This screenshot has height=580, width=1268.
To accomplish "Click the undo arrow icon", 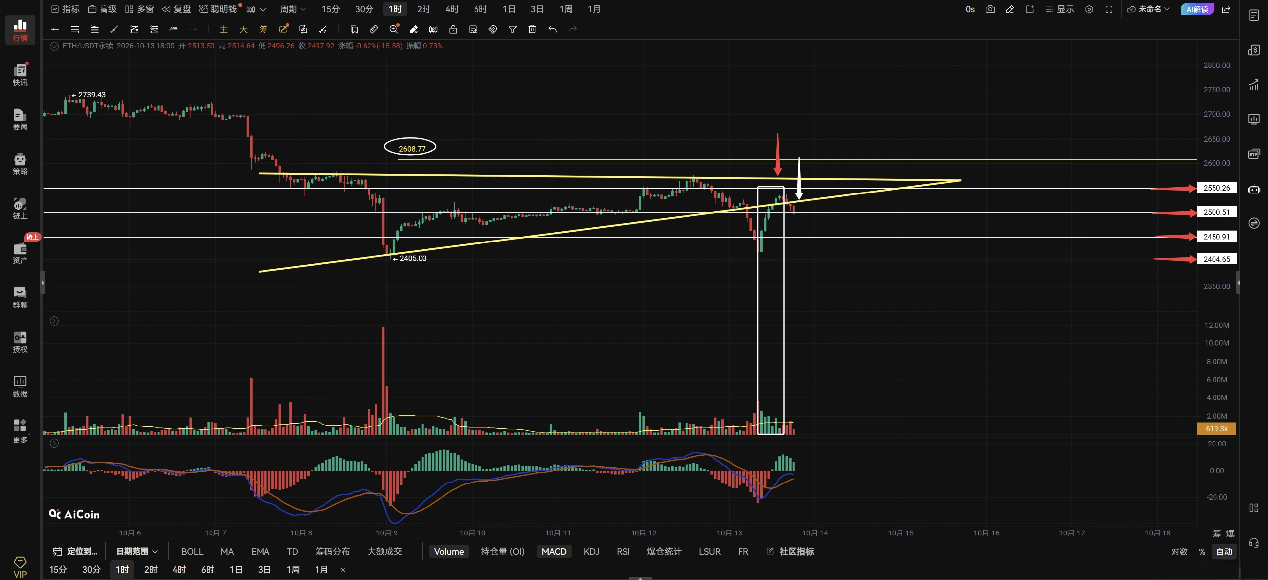I will pyautogui.click(x=552, y=29).
